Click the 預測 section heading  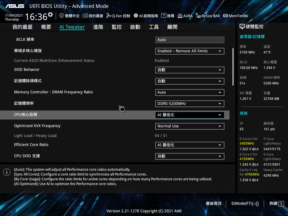[x=243, y=113]
